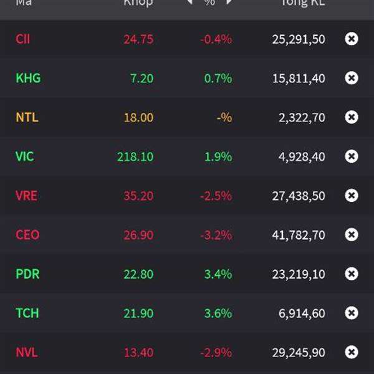Remove KHG using its X icon

tap(352, 79)
